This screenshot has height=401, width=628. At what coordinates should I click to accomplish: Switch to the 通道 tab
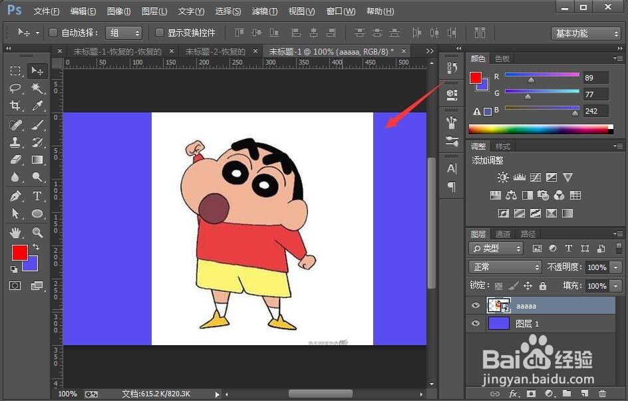(x=503, y=234)
